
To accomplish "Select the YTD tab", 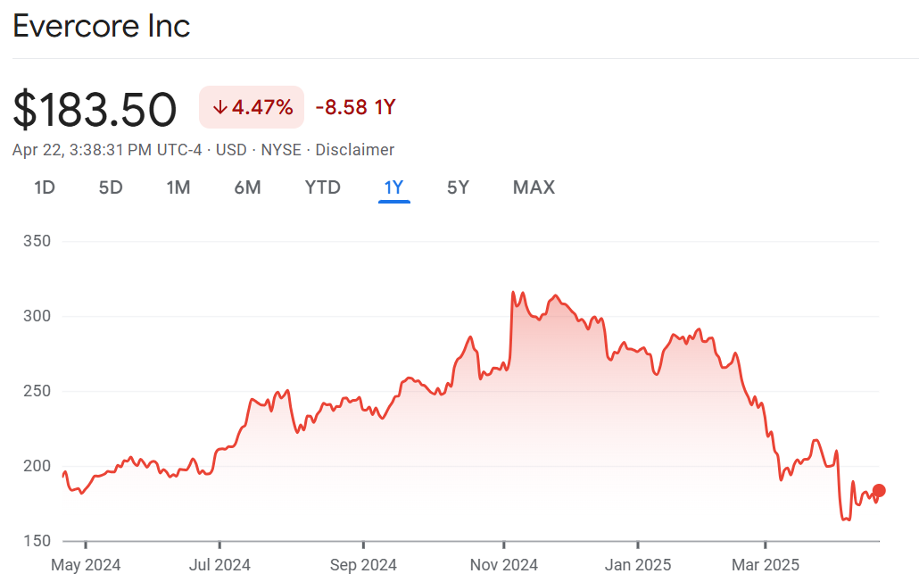I will (323, 187).
